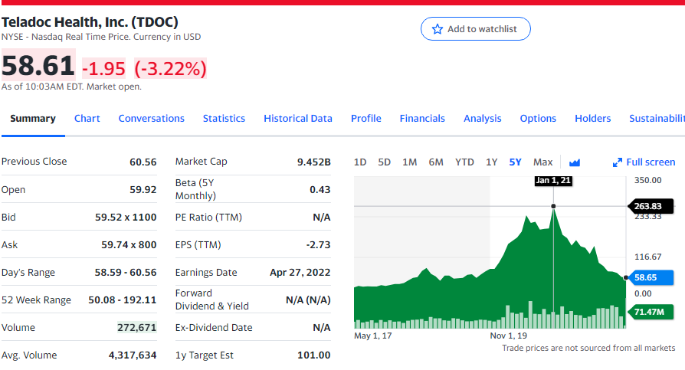Click the Full screen expand arrows icon

click(x=618, y=162)
